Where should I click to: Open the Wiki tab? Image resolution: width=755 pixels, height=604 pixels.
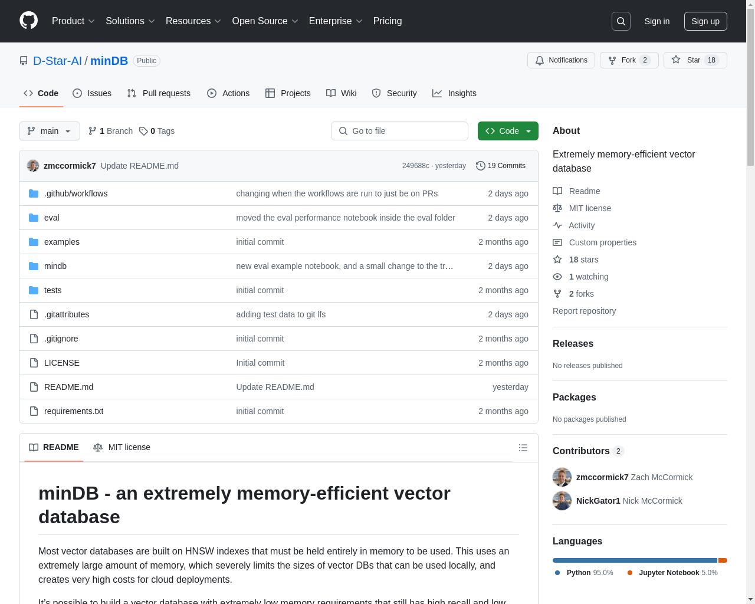point(342,93)
